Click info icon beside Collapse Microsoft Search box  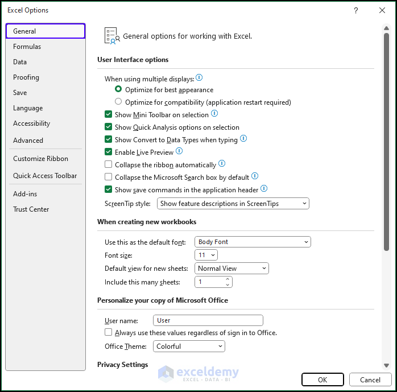tap(255, 176)
